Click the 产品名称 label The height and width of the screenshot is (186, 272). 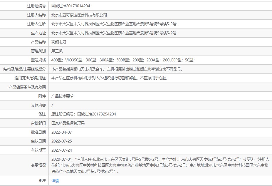tap(38, 42)
